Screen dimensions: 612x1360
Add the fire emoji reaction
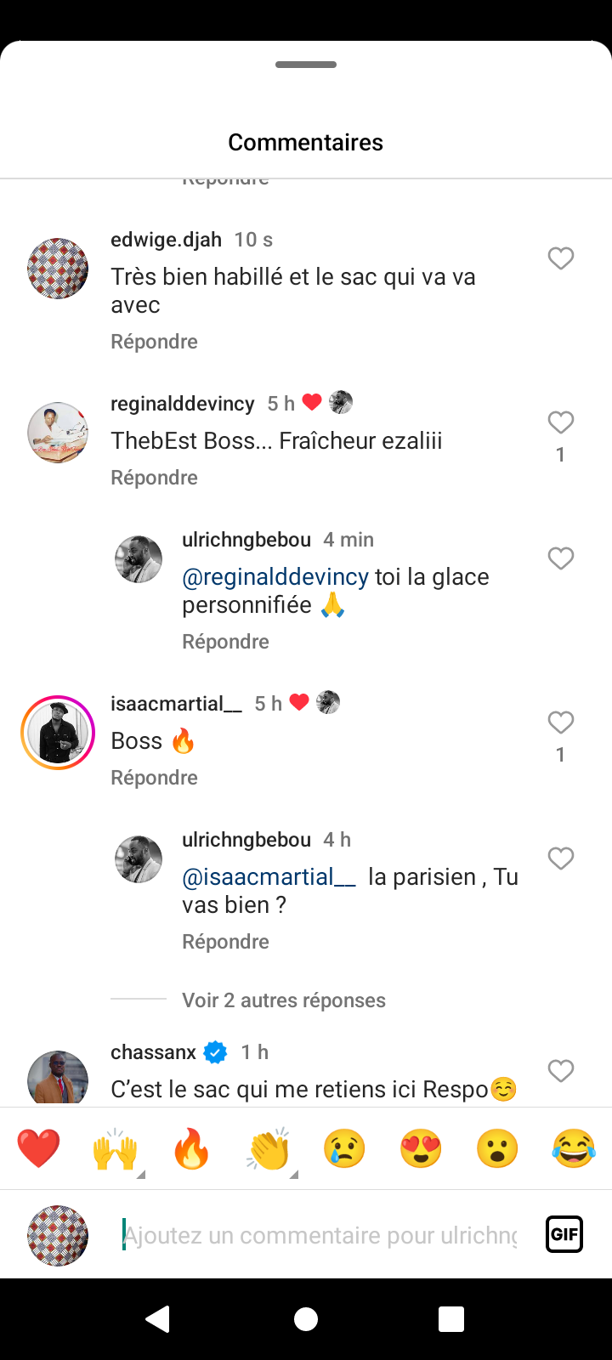pos(191,1149)
